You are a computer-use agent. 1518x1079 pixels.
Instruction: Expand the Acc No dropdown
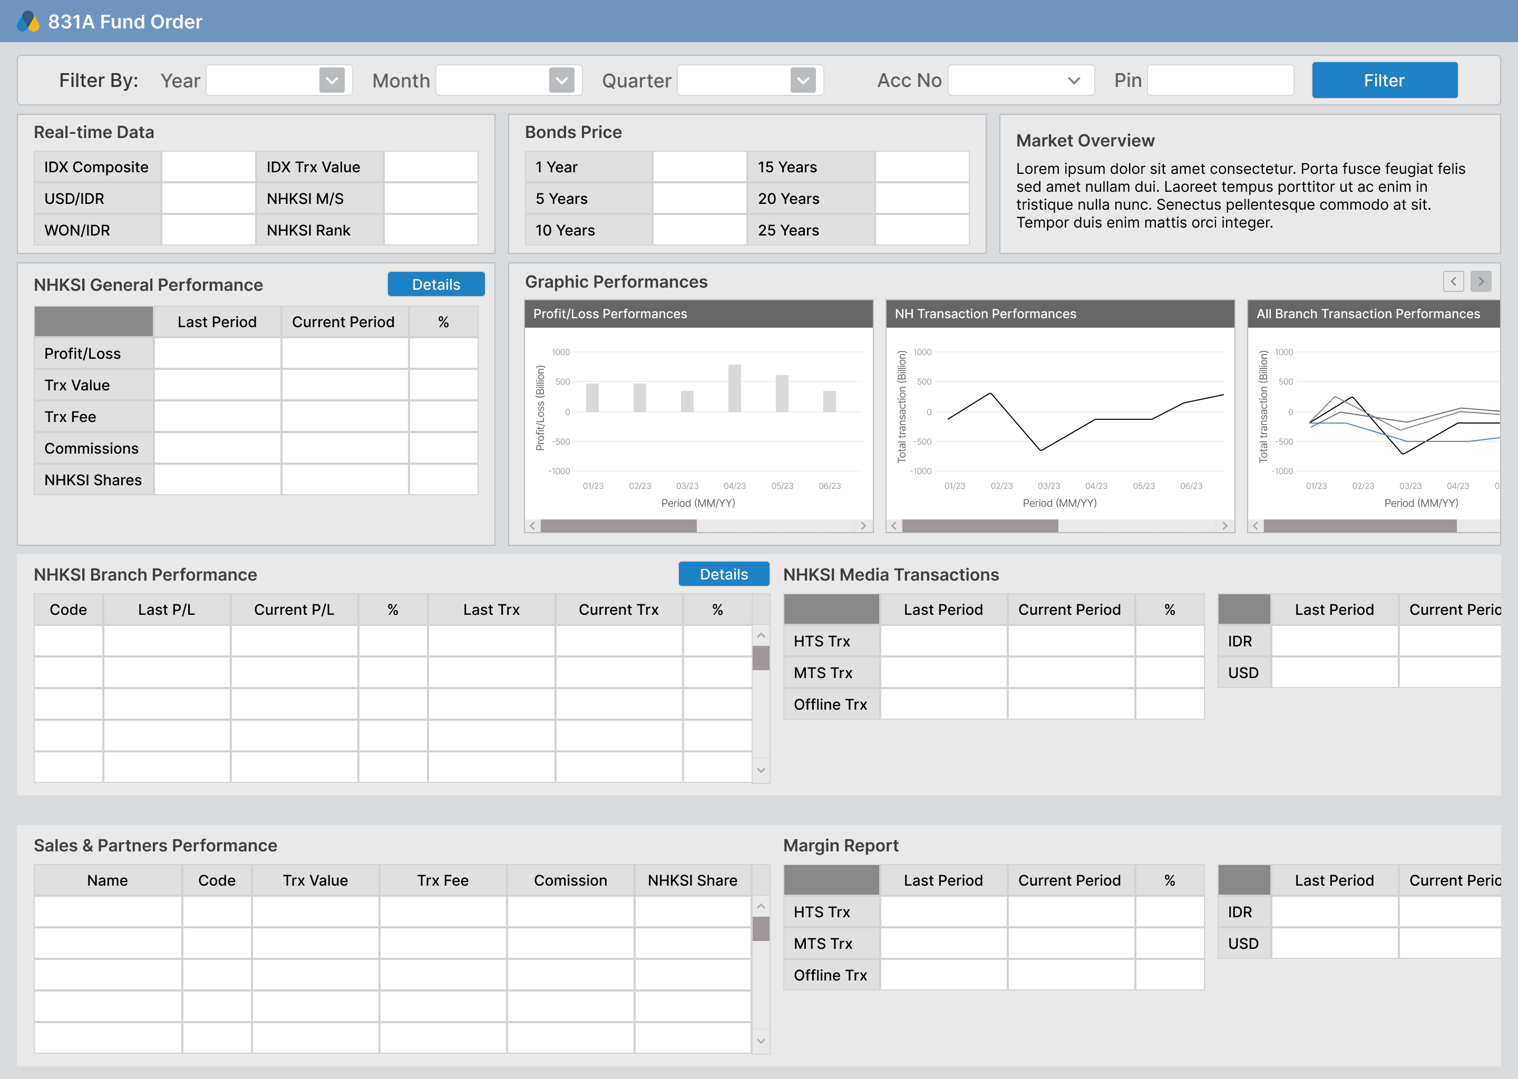[1021, 81]
